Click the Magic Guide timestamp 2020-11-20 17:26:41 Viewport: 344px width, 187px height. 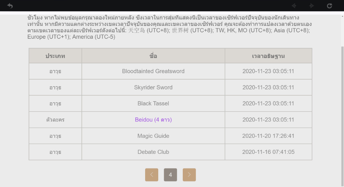click(268, 136)
